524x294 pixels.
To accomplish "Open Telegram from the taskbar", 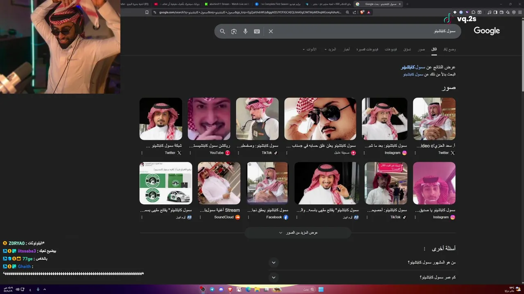I will [212, 290].
